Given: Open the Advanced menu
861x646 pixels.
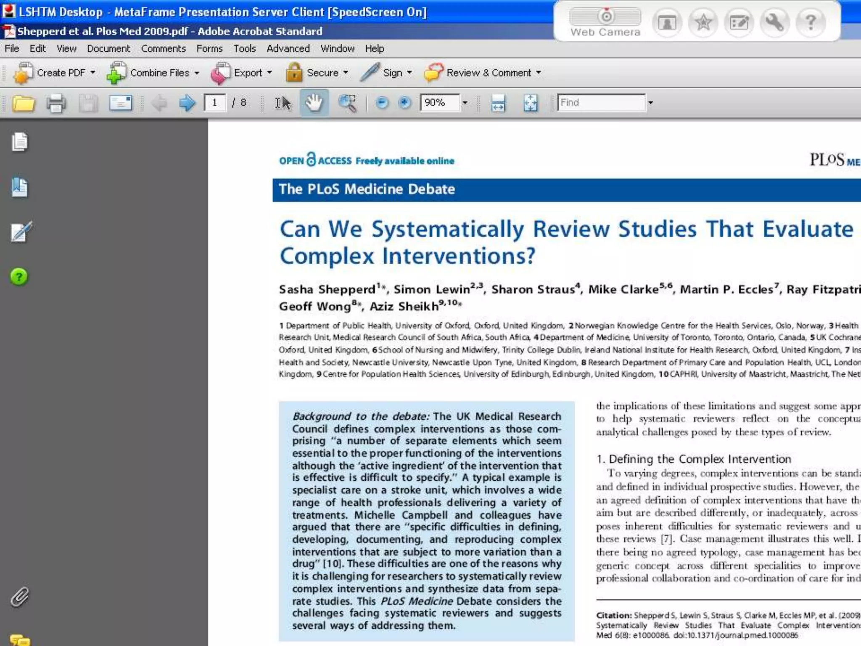Looking at the screenshot, I should click(288, 49).
